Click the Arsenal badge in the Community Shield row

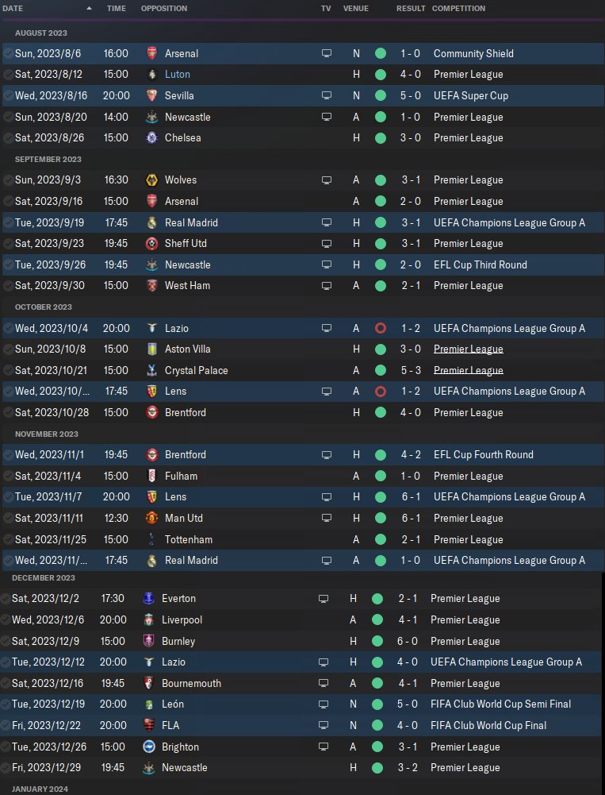tap(151, 53)
